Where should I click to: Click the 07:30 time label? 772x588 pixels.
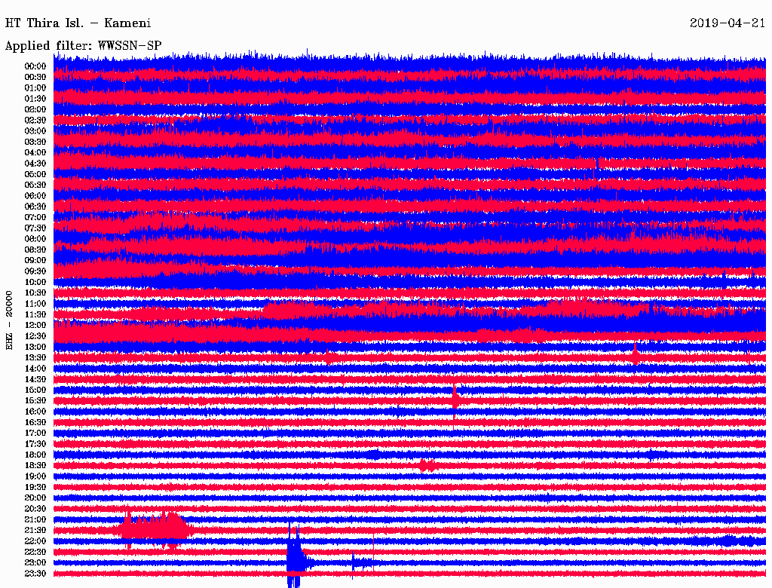35,228
